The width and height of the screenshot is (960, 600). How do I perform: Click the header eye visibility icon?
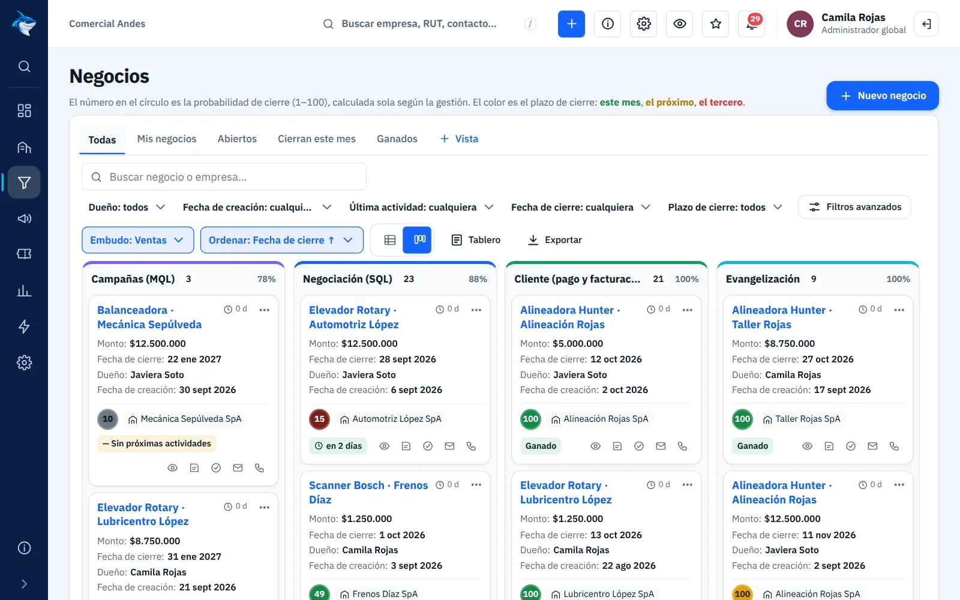679,24
